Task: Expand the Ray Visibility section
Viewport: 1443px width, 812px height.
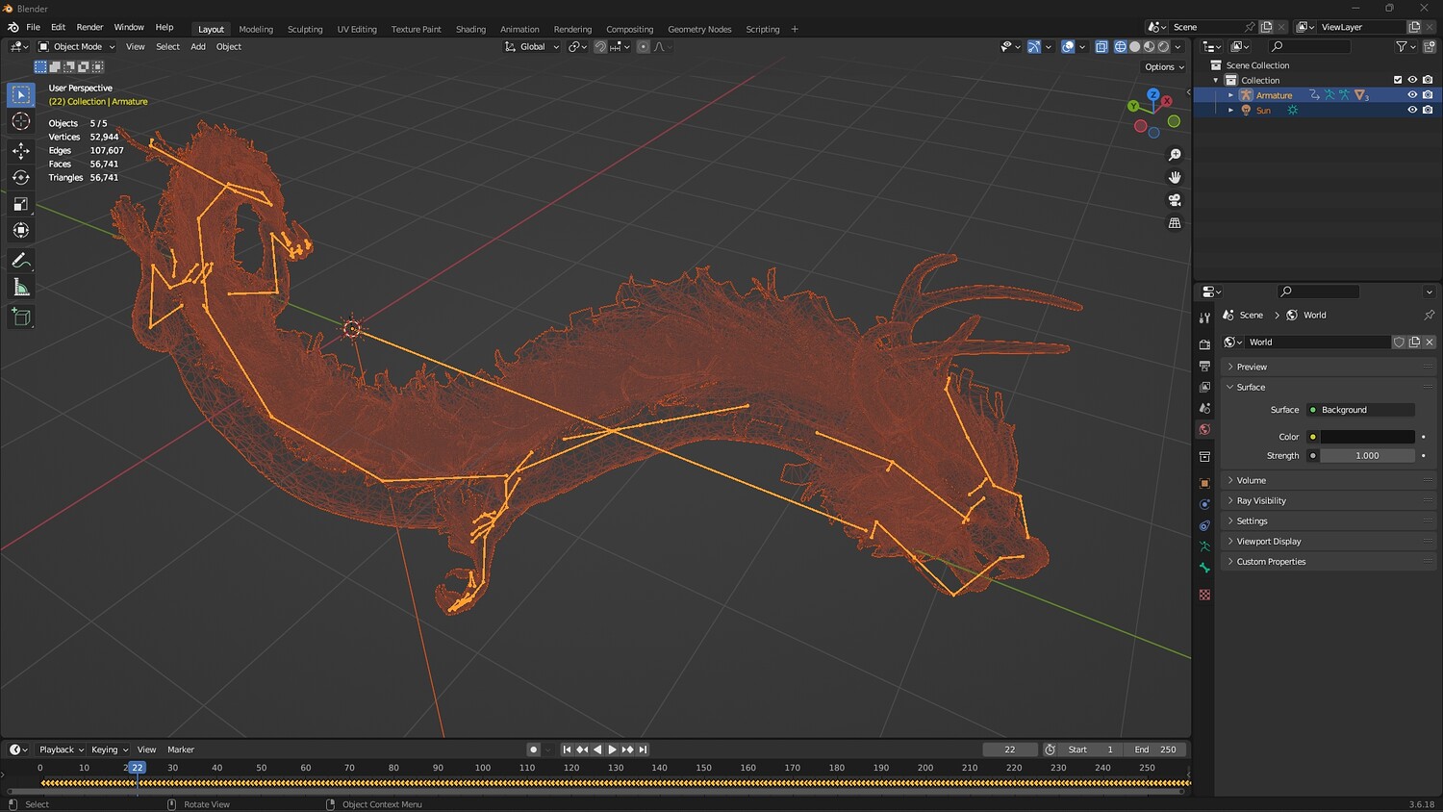Action: coord(1260,500)
